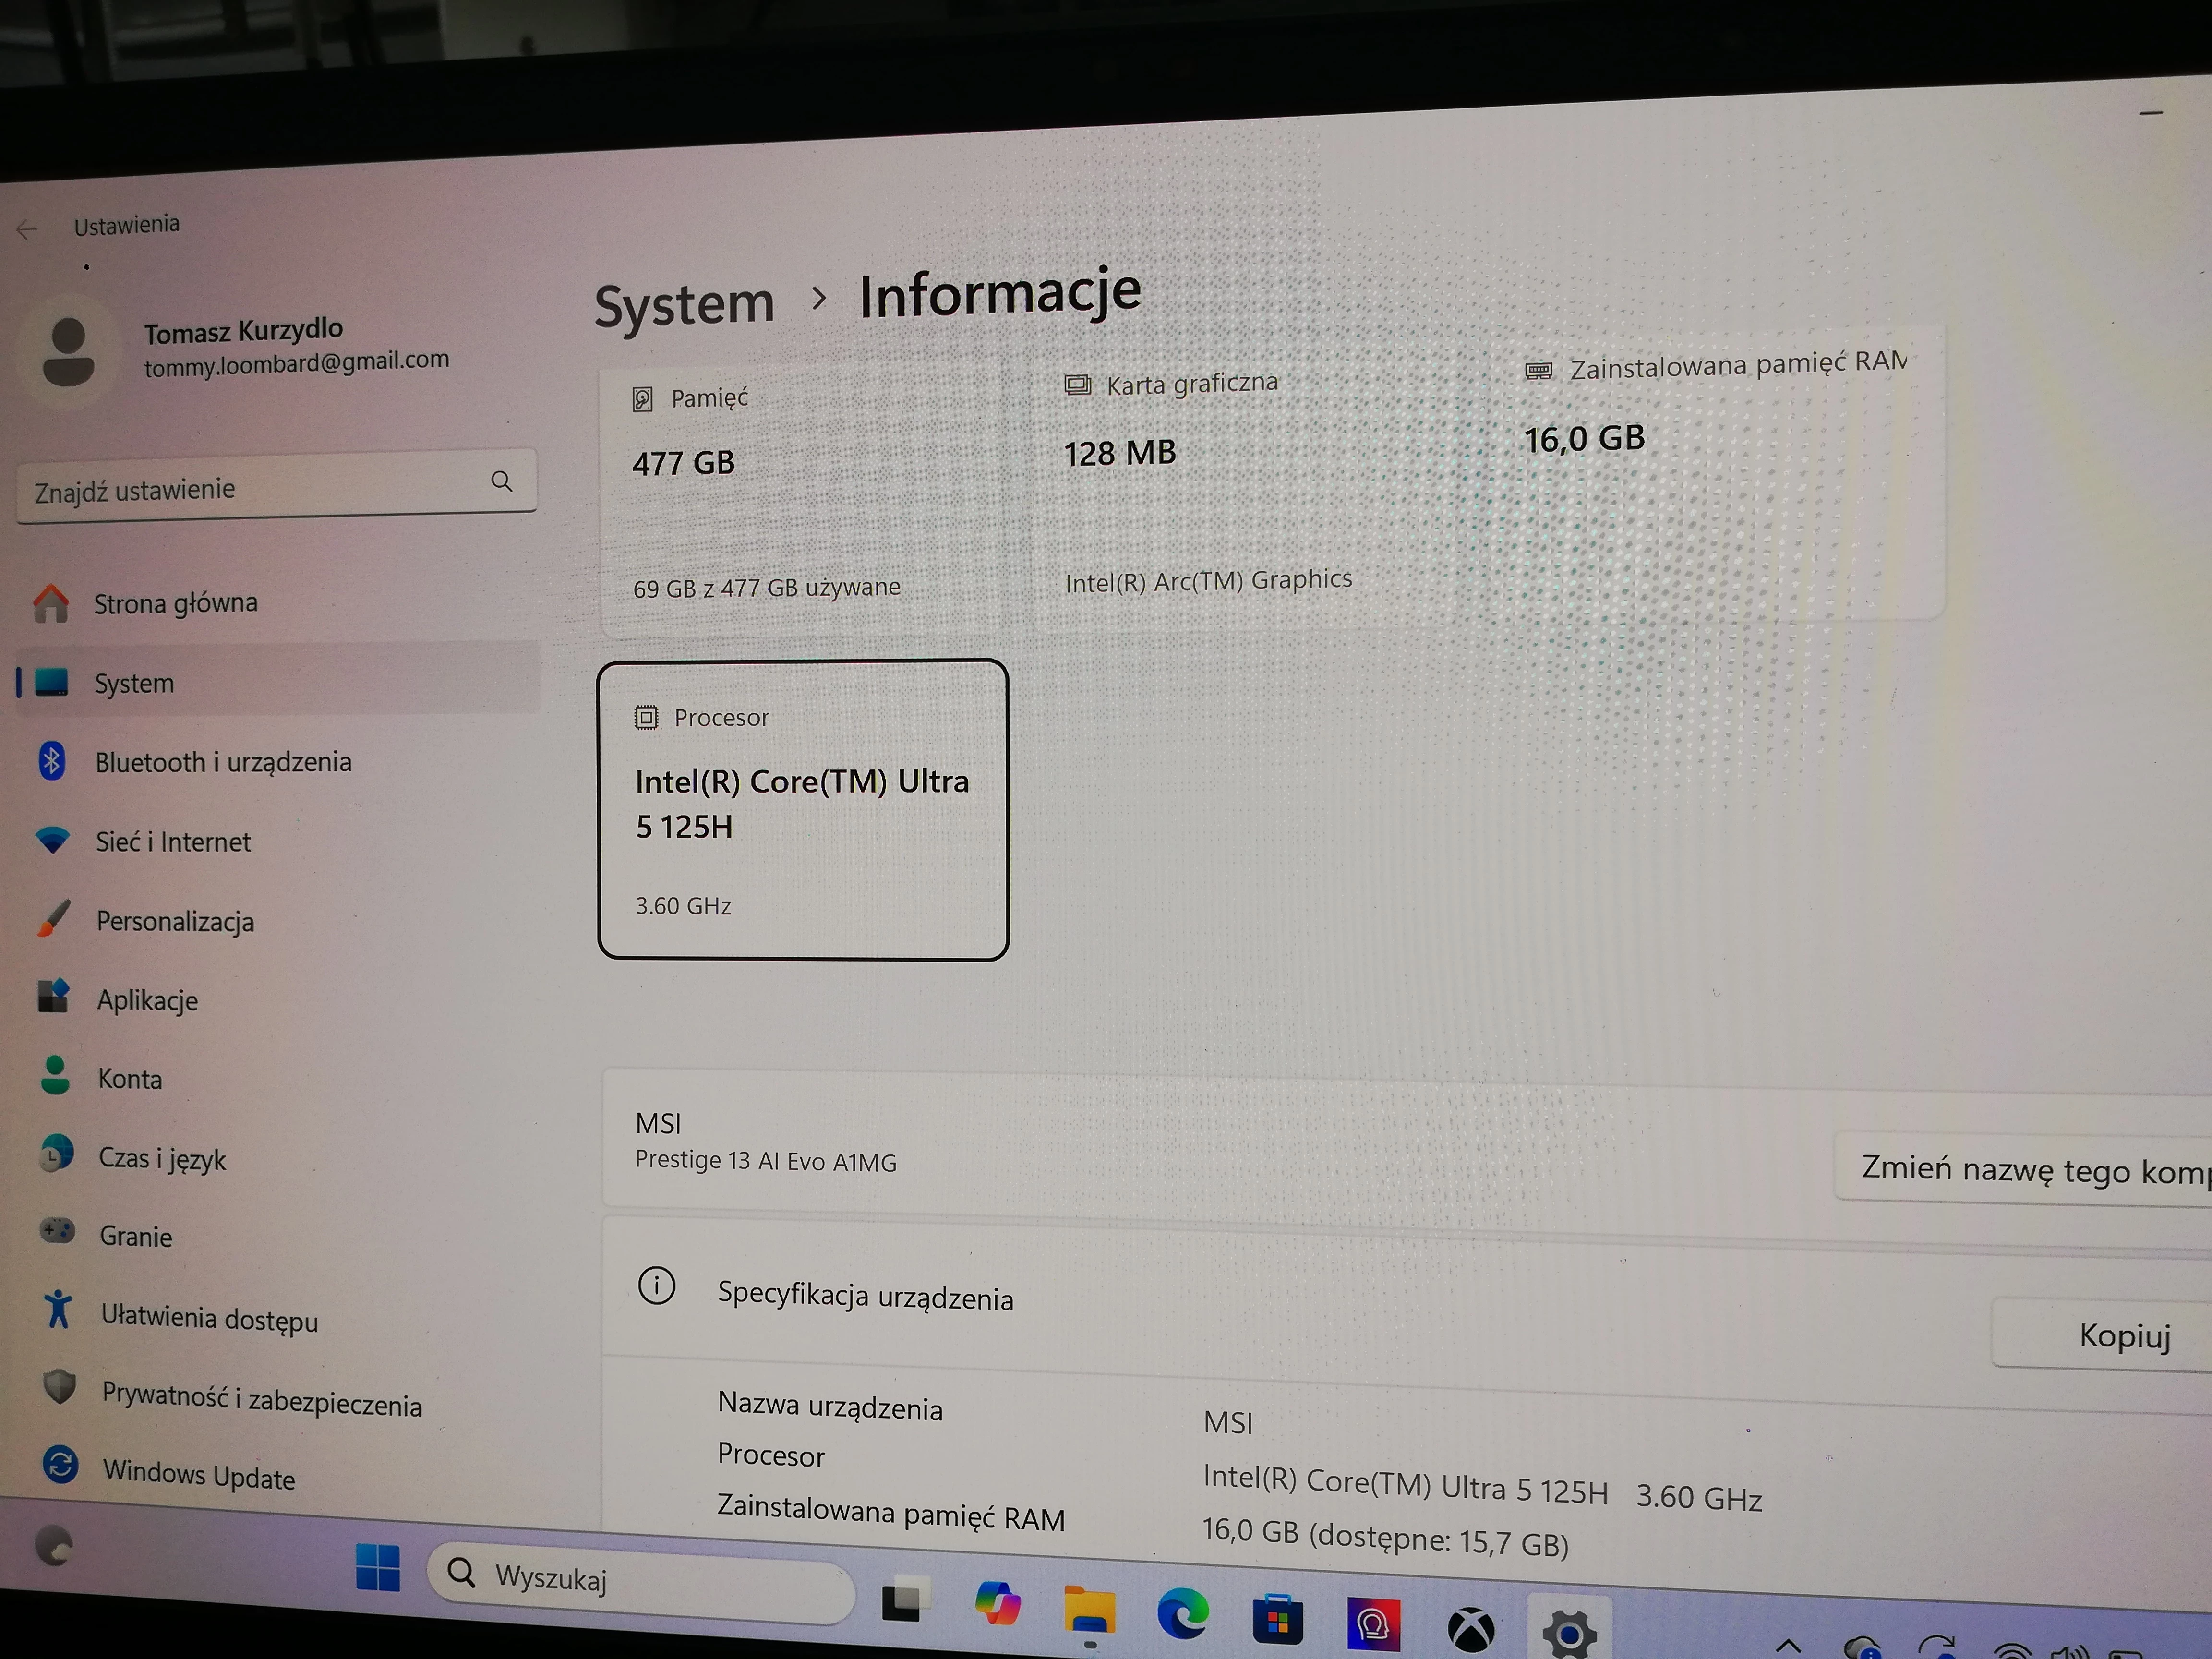Open Microsoft Store from the taskbar
This screenshot has width=2212, height=1659.
[x=1277, y=1619]
